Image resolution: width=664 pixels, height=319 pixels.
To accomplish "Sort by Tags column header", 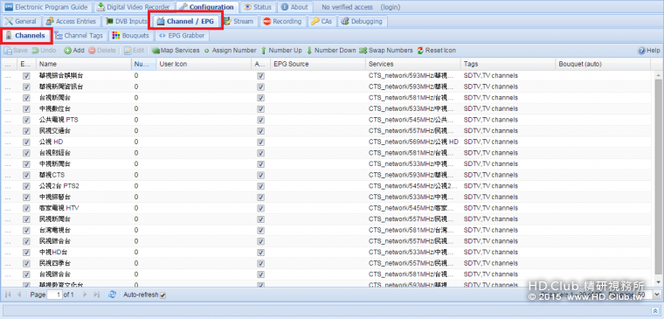I will [508, 64].
